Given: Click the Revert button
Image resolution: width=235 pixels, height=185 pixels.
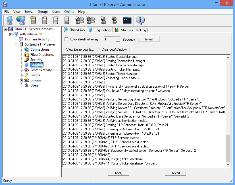Looking at the screenshot, I should pos(175,173).
